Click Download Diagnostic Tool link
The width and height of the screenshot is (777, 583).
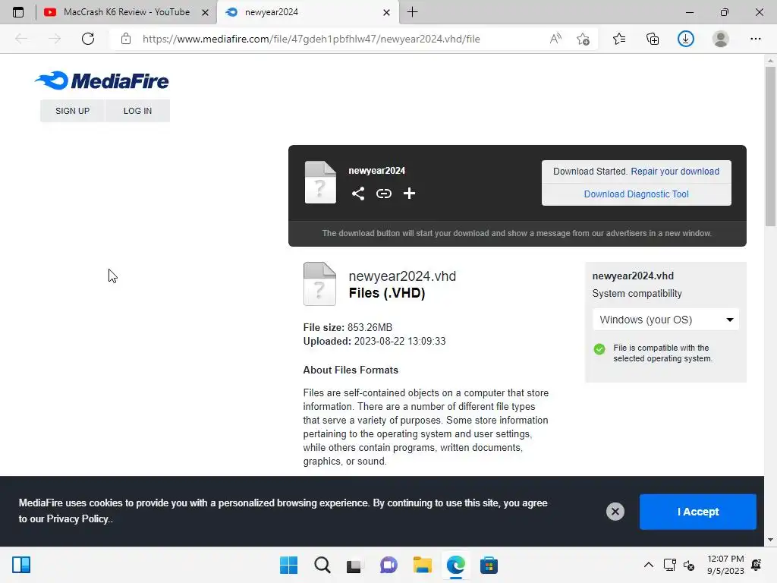pos(637,194)
